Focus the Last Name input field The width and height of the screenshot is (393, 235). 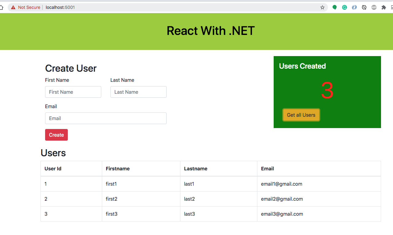pos(138,92)
